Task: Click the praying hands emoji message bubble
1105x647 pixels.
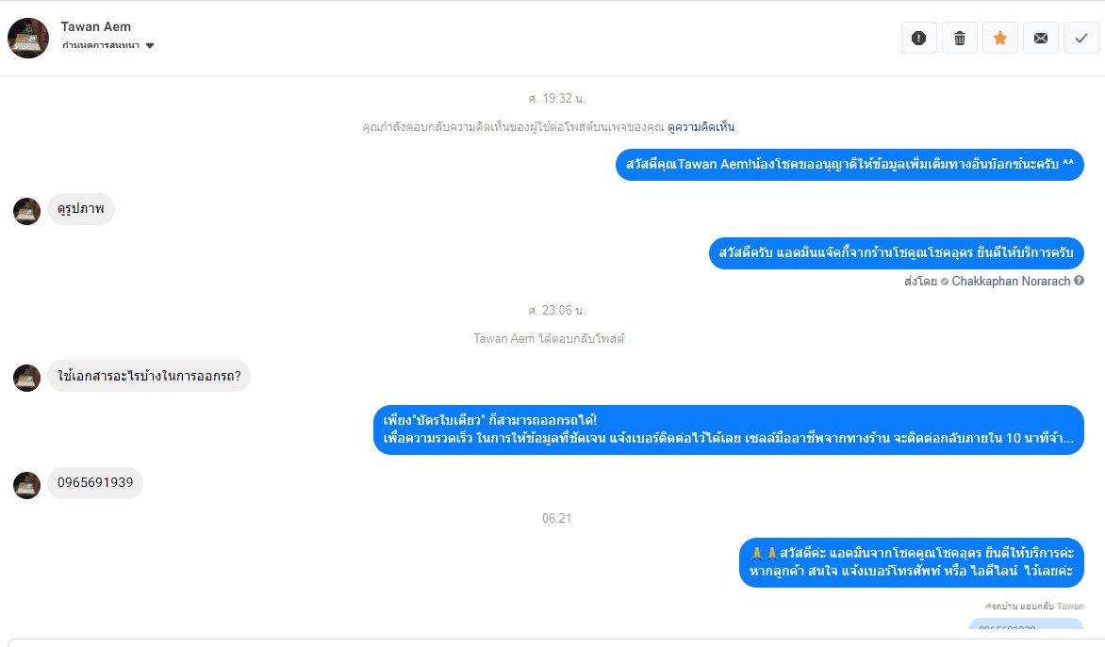Action: pyautogui.click(x=911, y=562)
